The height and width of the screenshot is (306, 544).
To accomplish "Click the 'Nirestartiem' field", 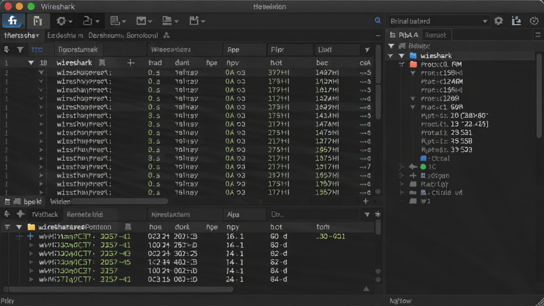I will [185, 215].
